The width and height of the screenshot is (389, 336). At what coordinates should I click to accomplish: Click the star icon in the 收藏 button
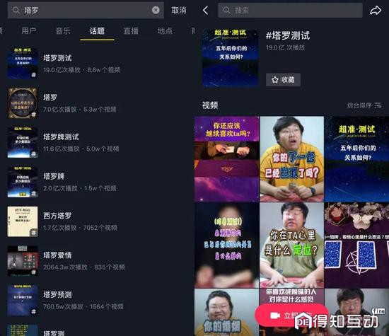pos(275,80)
